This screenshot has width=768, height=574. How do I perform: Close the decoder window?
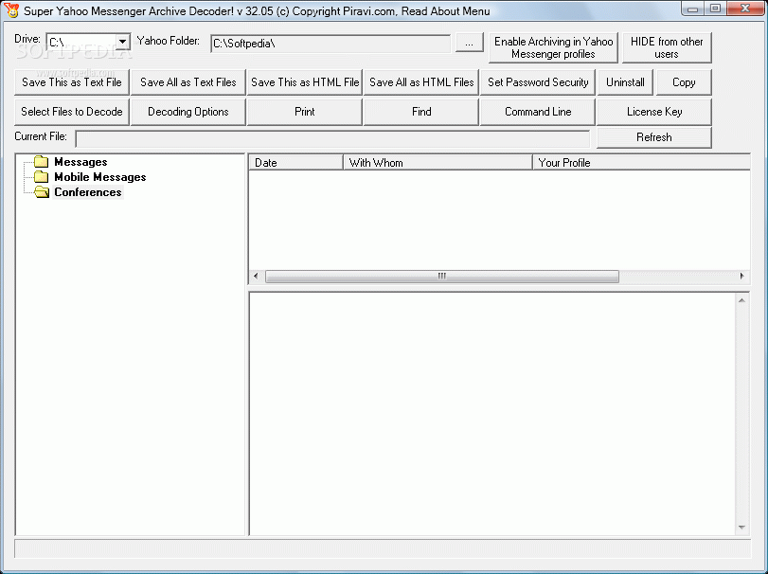[x=745, y=9]
